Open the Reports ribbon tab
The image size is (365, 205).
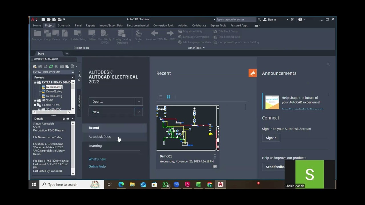[x=90, y=26]
